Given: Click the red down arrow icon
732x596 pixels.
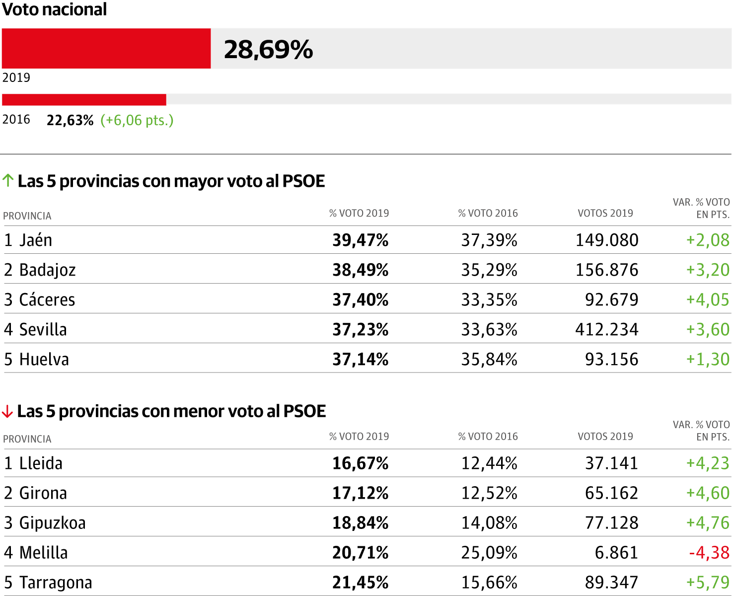Looking at the screenshot, I should [x=7, y=411].
